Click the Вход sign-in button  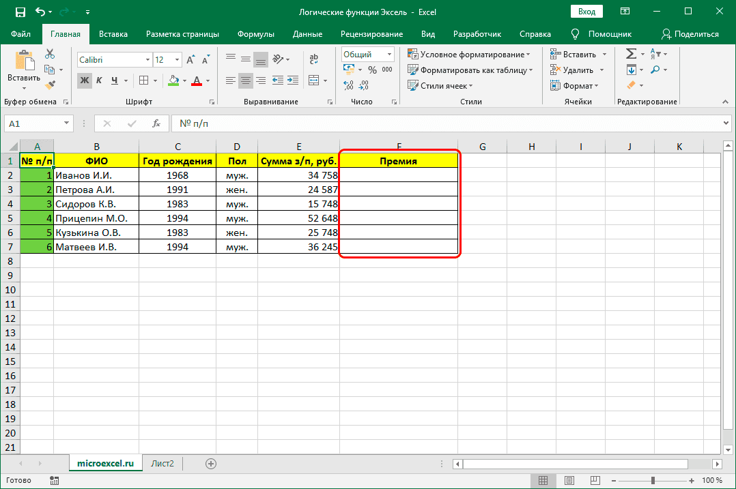coord(587,11)
